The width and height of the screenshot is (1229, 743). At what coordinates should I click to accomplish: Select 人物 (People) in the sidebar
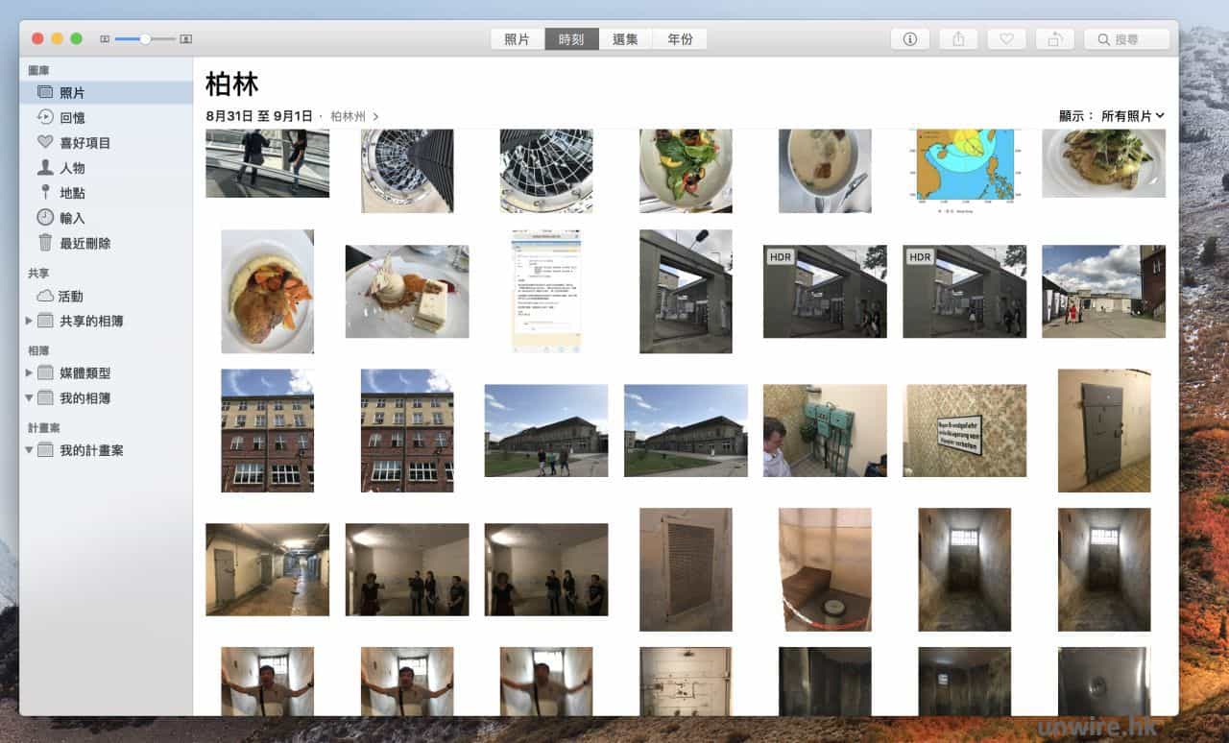click(x=72, y=168)
